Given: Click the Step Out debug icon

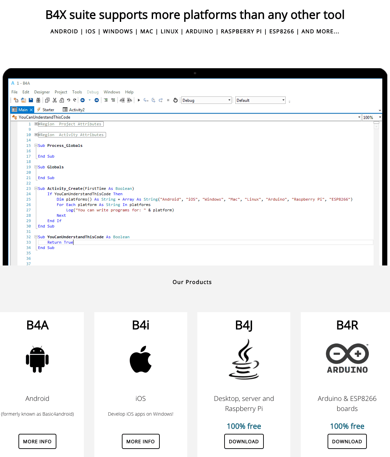Looking at the screenshot, I should click(x=161, y=100).
